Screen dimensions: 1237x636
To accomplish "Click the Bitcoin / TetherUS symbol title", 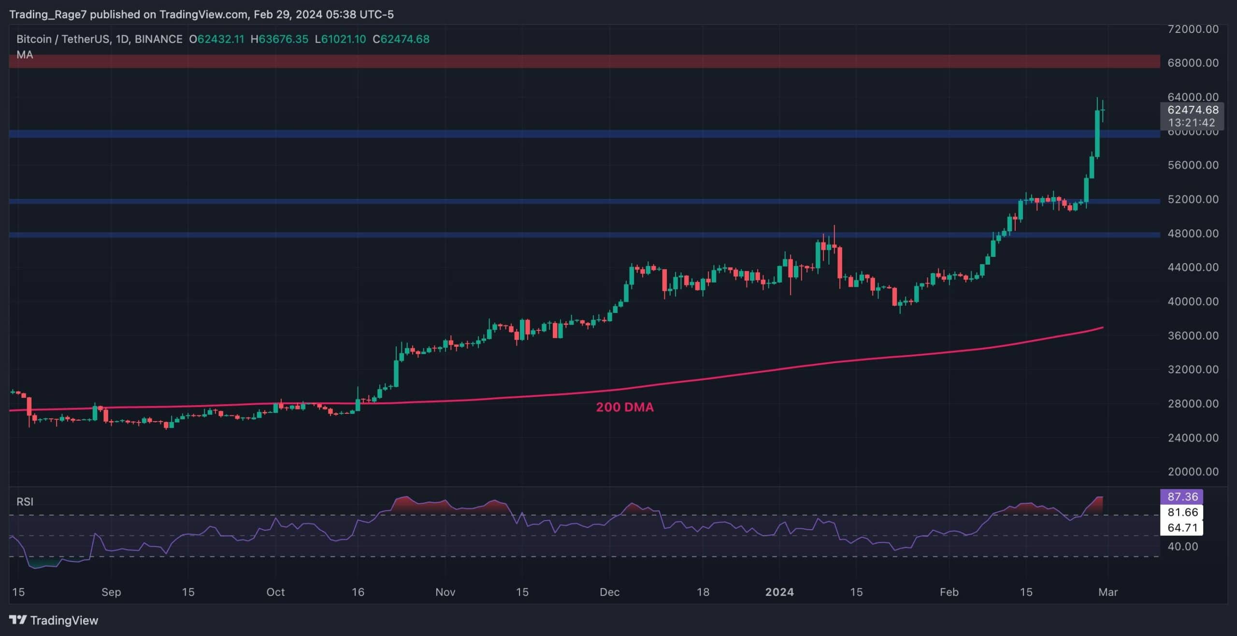I will point(63,39).
